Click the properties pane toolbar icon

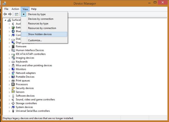(16, 14)
